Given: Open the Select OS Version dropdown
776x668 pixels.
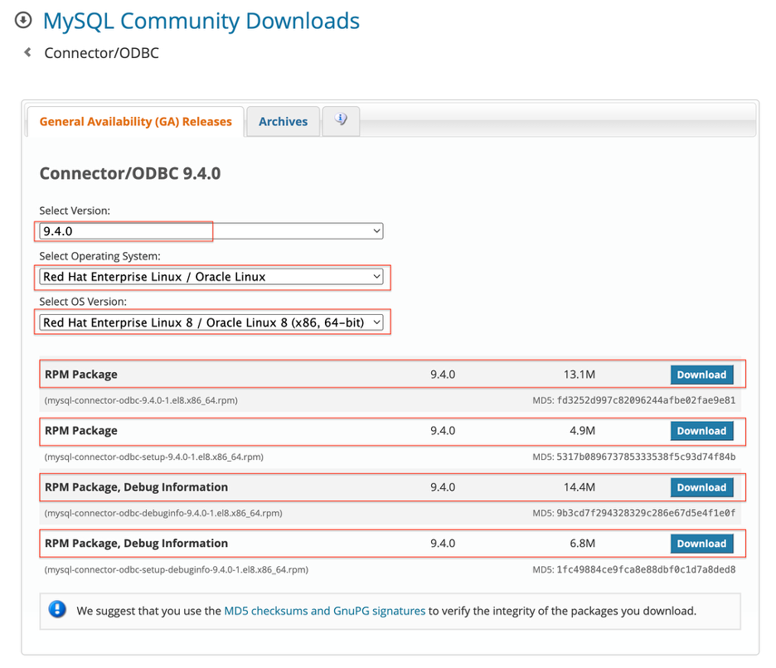Looking at the screenshot, I should tap(211, 322).
